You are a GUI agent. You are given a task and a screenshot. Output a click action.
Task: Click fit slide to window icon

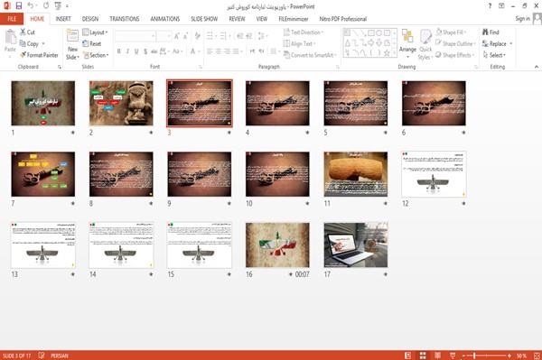click(537, 355)
